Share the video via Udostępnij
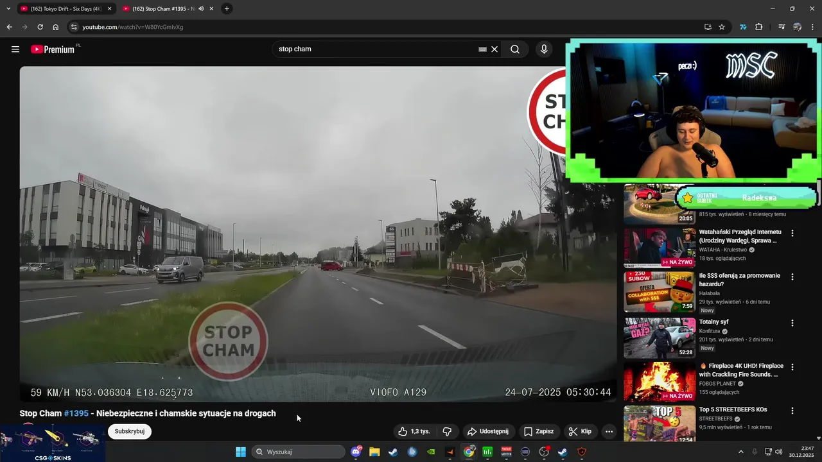822x462 pixels. [x=487, y=431]
